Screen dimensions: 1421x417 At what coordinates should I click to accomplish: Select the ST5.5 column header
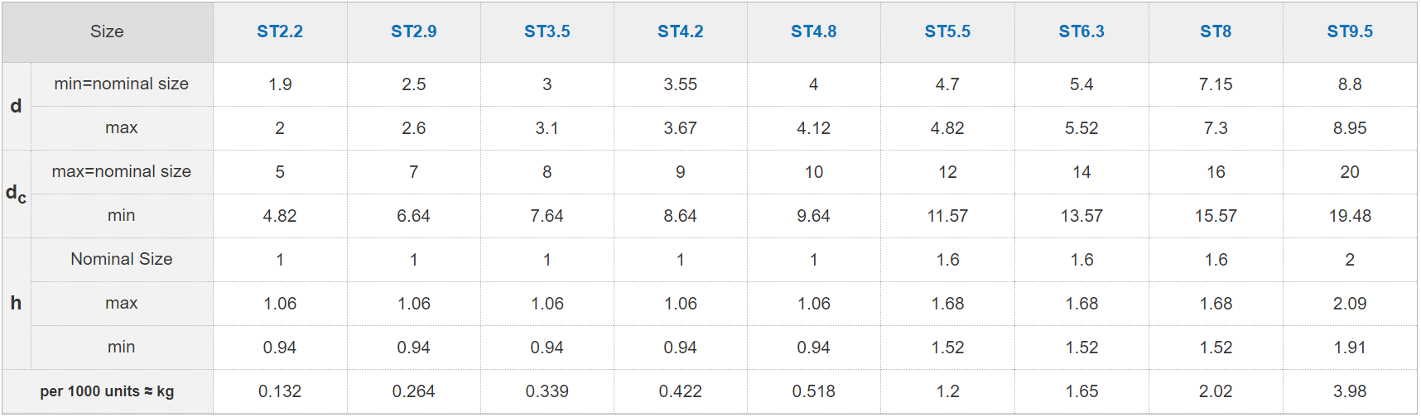click(947, 31)
